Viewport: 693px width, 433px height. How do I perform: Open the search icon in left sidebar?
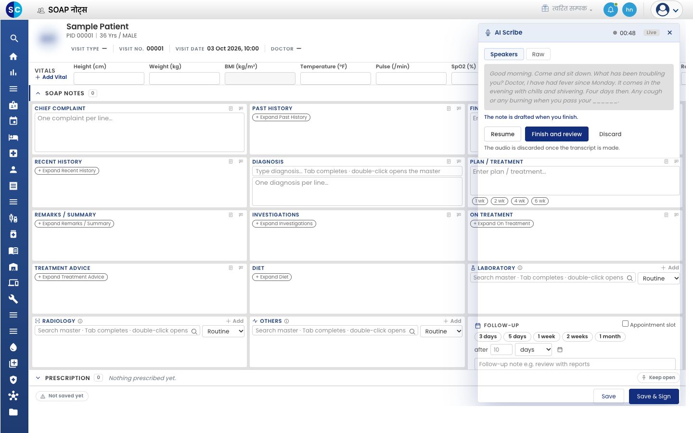coord(13,38)
